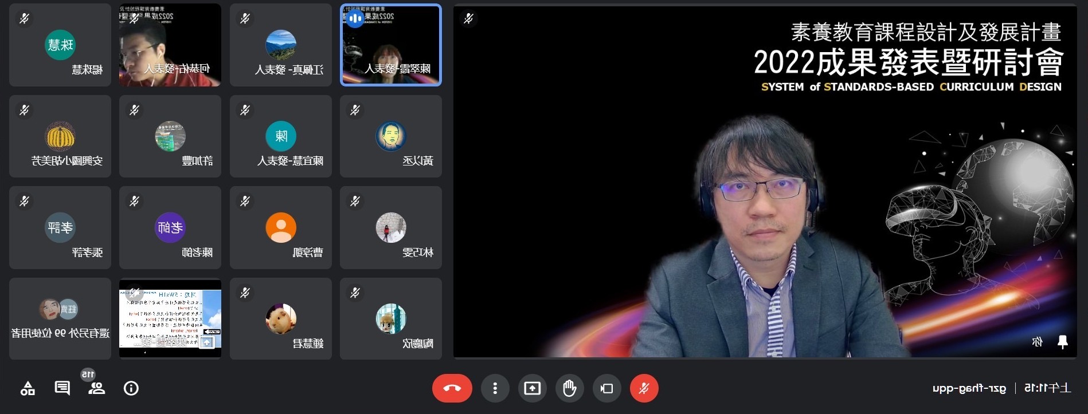
Task: Click the blue audio indicator on the speaking tile
Action: (355, 19)
